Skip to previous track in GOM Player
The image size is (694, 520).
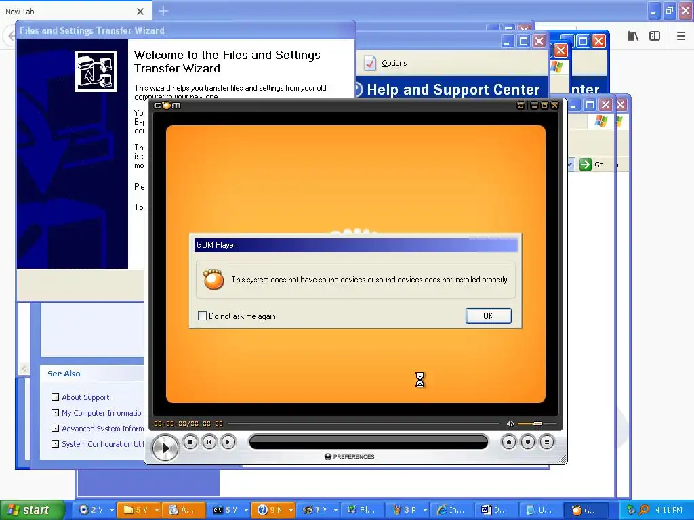coord(209,441)
